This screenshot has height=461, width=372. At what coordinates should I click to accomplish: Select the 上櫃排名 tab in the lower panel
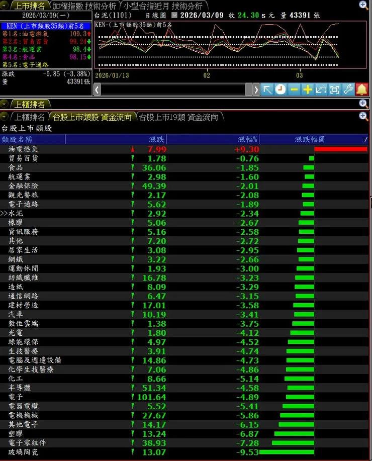[30, 117]
